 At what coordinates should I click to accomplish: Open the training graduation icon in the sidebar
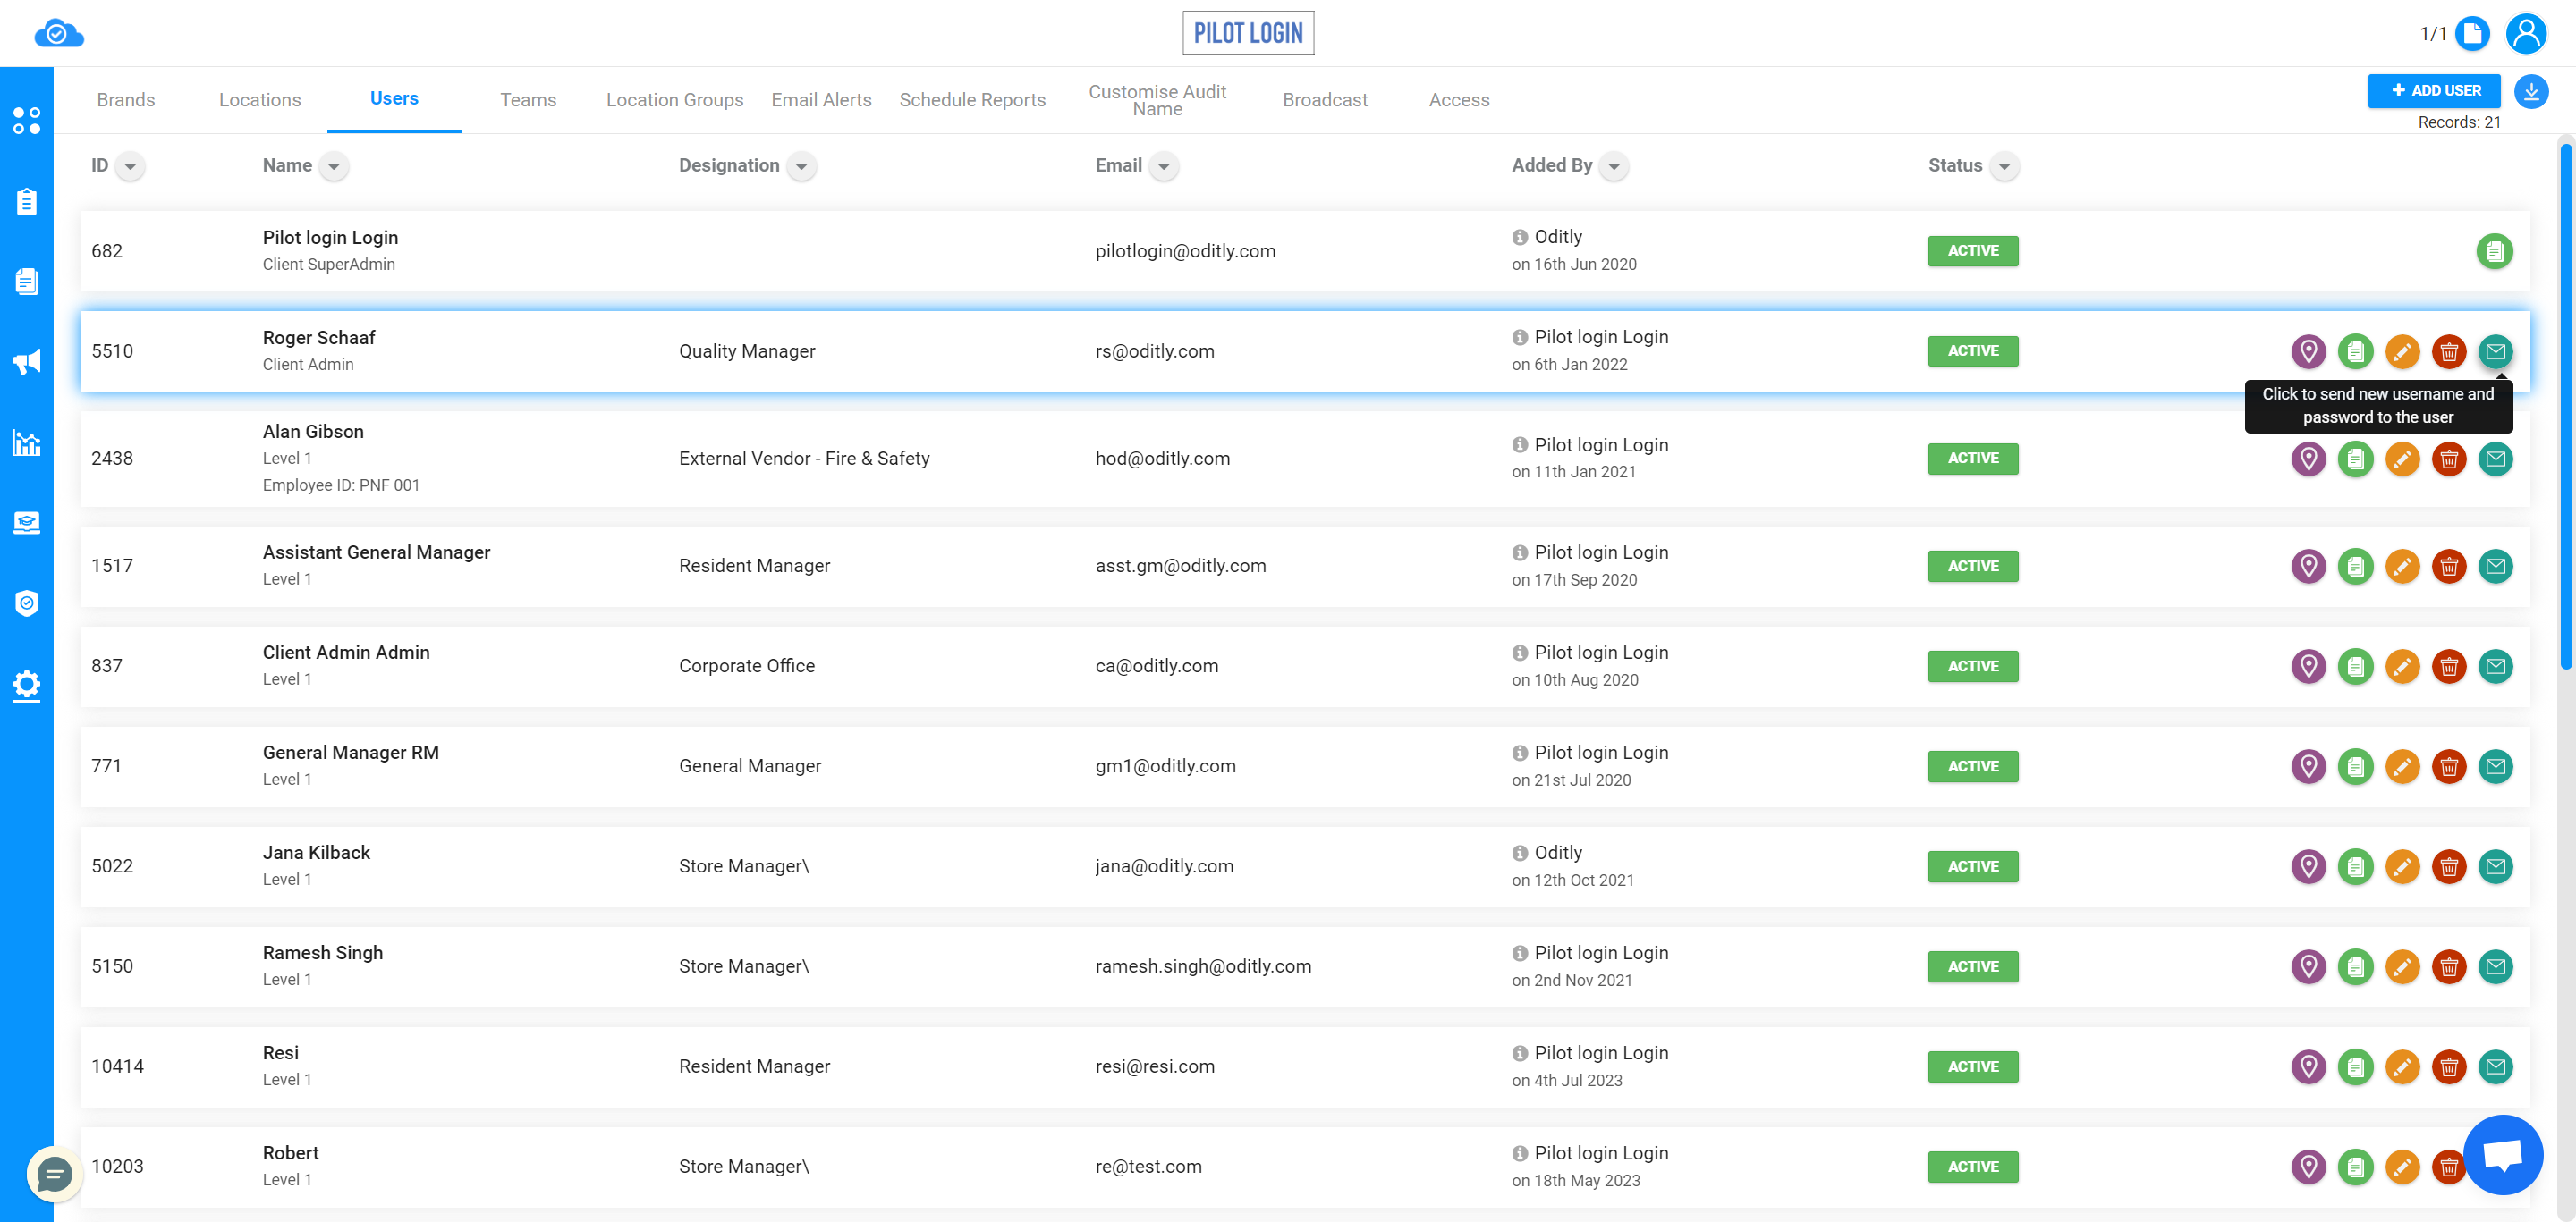pos(27,523)
